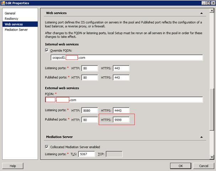
Task: Click the OK button
Action: pyautogui.click(x=180, y=166)
